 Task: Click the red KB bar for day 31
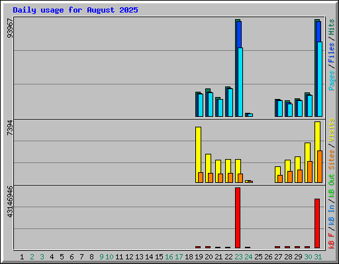pos(317,223)
